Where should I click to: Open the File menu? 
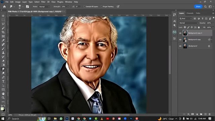7,2
